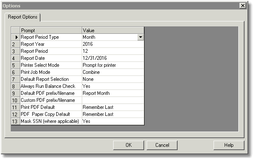The width and height of the screenshot is (254, 160).
Task: Select row header number 4
Action: [16, 58]
